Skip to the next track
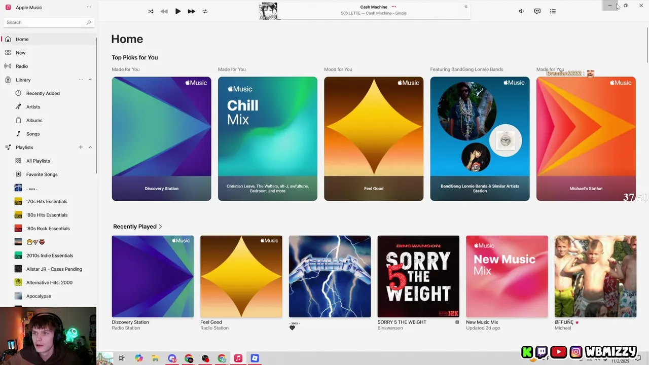The width and height of the screenshot is (649, 365). point(191,11)
